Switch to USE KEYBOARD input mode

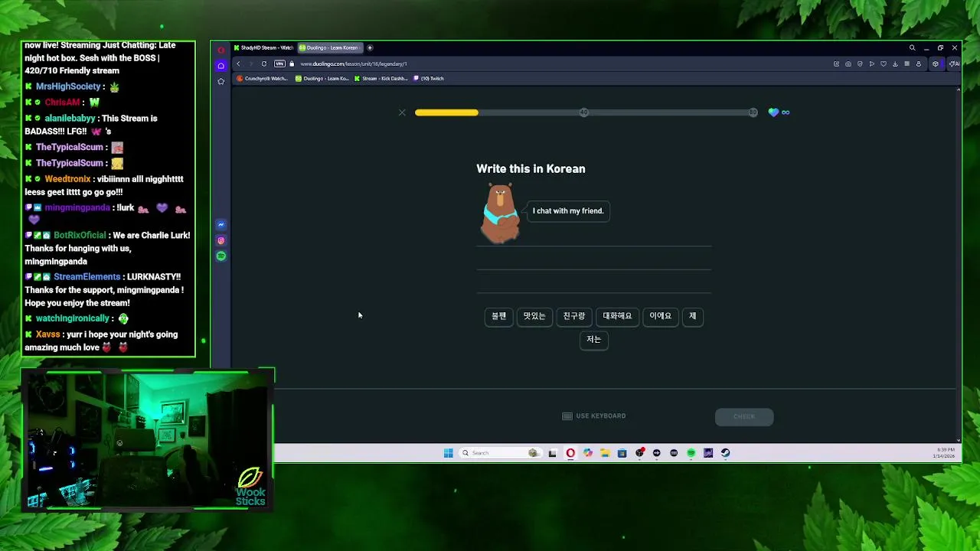pos(594,416)
